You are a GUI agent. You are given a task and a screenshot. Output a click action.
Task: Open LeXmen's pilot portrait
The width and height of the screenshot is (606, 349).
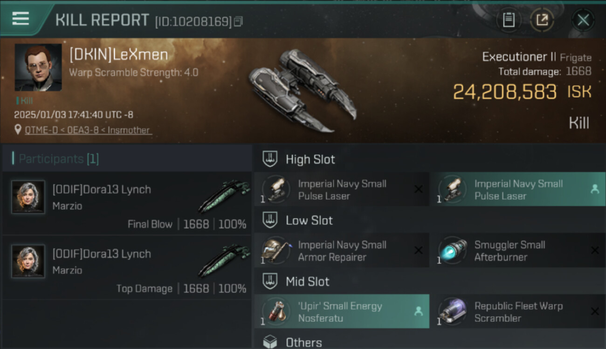(38, 67)
